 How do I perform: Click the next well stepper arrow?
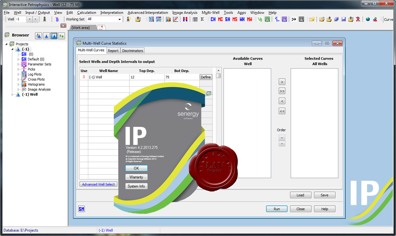pos(35,19)
